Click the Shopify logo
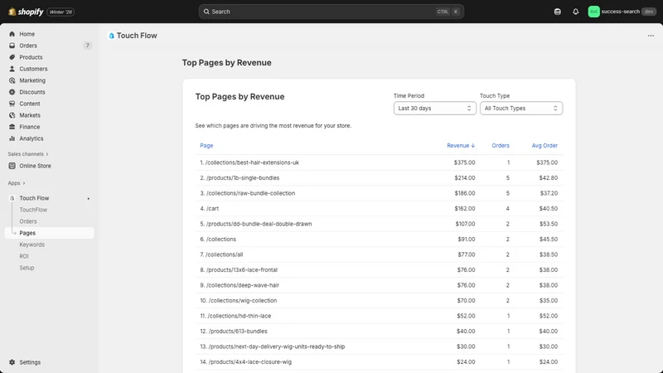 pyautogui.click(x=26, y=12)
